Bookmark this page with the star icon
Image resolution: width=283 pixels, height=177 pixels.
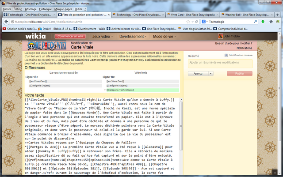tap(188, 22)
